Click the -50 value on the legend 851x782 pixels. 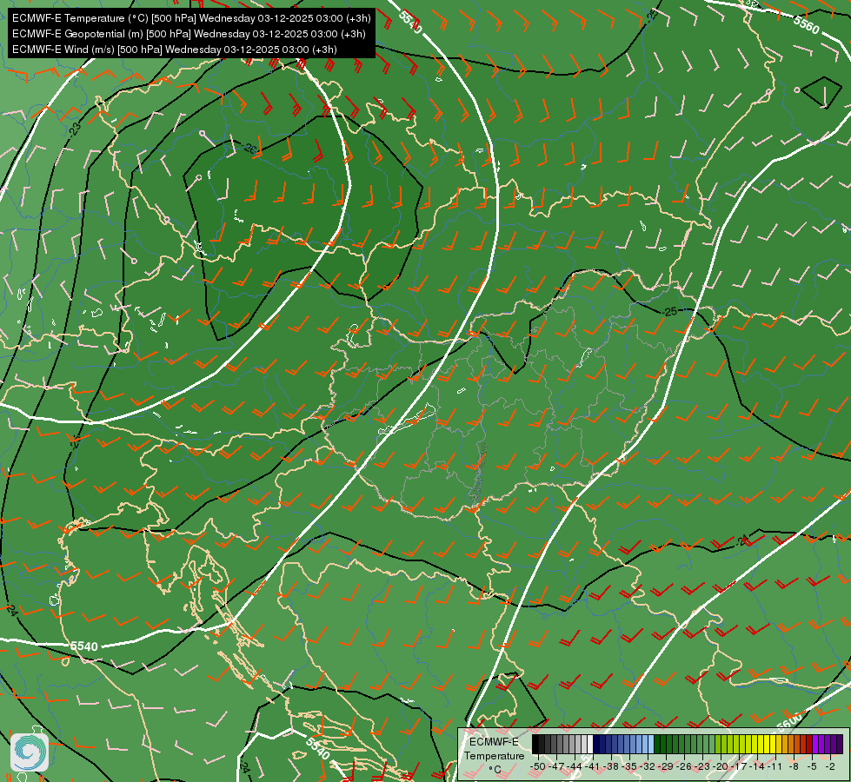[x=538, y=767]
